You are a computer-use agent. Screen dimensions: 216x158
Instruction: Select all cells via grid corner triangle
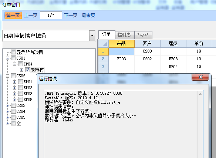coord(104,44)
